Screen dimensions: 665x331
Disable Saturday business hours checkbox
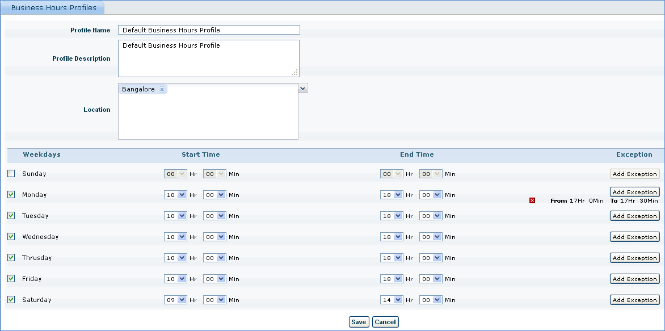tap(11, 300)
